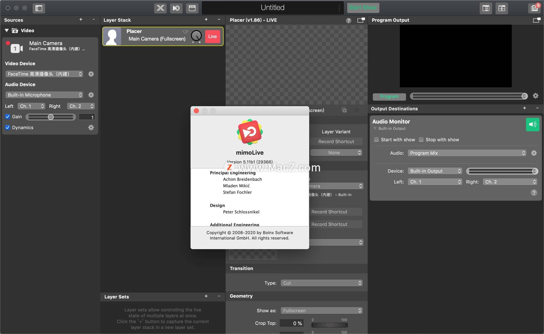
Task: Open Transition Type Cut dropdown
Action: click(322, 283)
